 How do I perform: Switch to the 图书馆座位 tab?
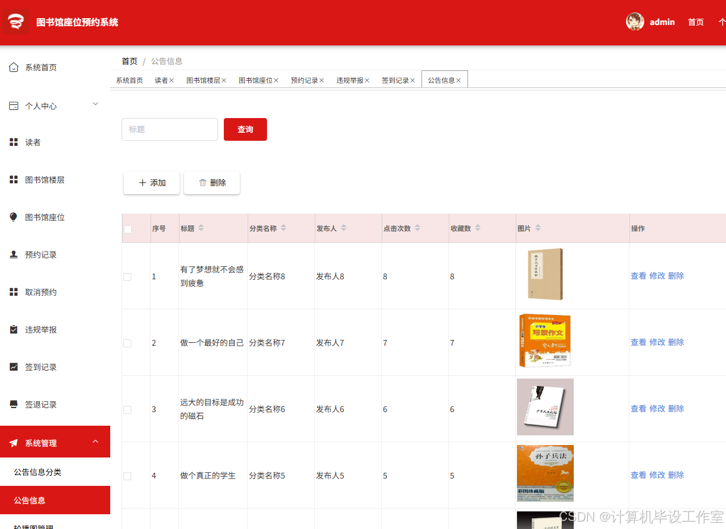pyautogui.click(x=256, y=81)
